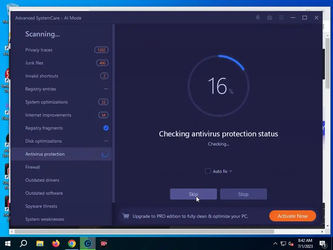This screenshot has width=333, height=250.
Task: Click the scan list vertical scrollbar
Action: click(x=113, y=113)
